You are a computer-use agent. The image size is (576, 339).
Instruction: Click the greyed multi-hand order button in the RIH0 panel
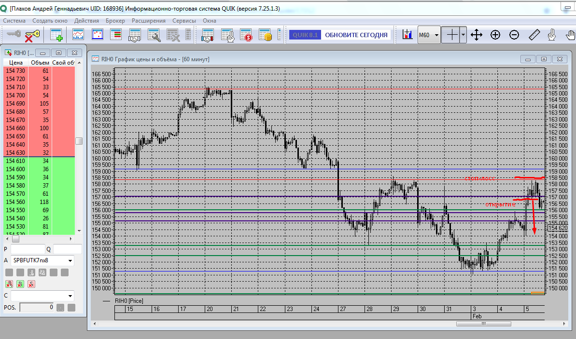click(42, 272)
